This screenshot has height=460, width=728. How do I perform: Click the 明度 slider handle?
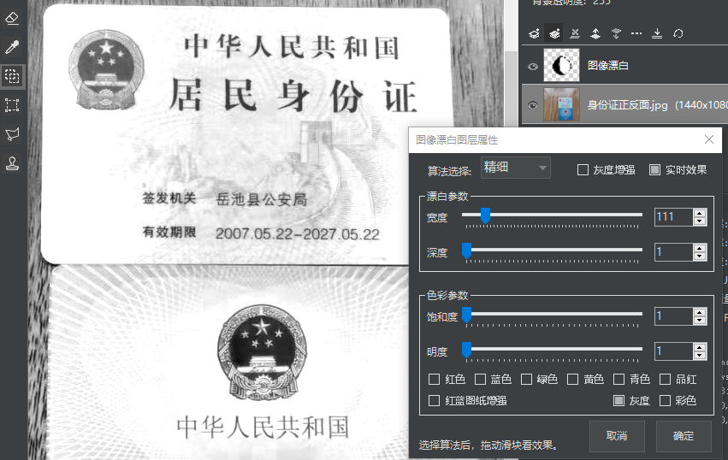tap(466, 350)
